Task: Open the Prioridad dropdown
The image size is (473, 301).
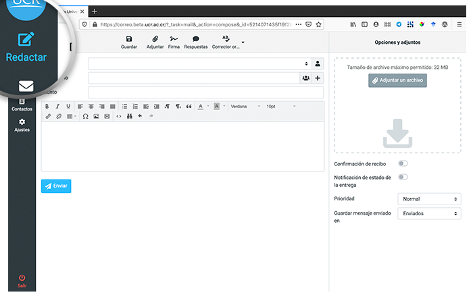Action: 428,199
